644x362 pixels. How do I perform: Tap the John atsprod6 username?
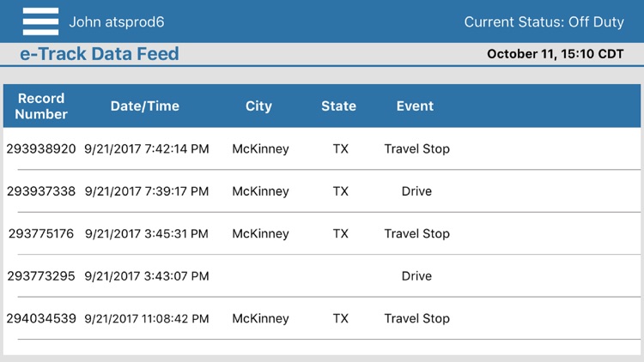(x=116, y=21)
